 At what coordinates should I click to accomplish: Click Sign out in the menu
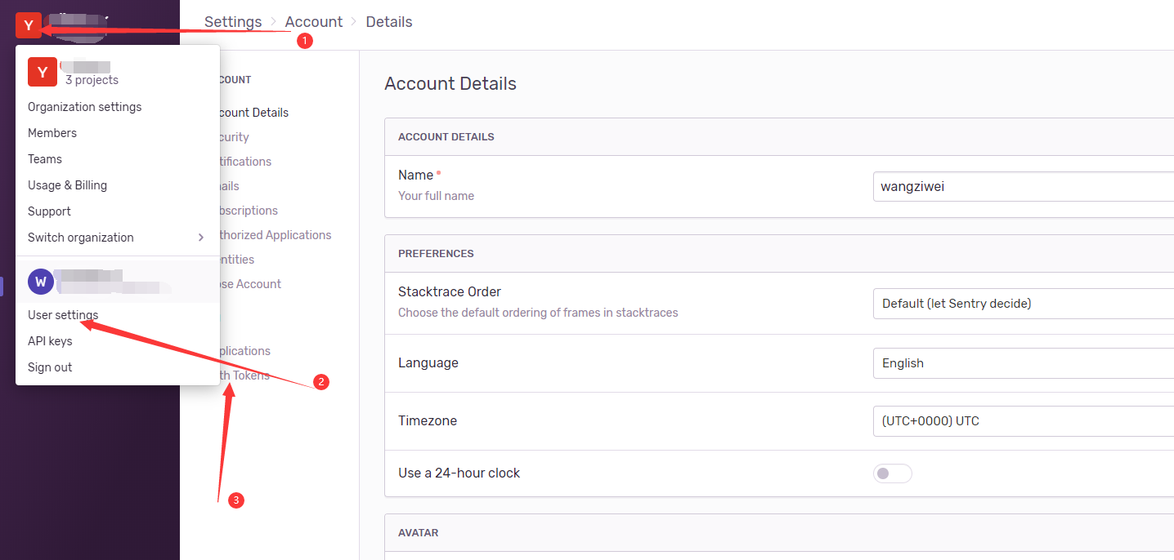pos(50,367)
